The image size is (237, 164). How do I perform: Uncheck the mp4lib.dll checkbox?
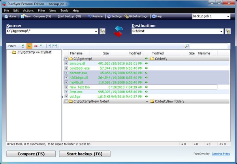66,82
